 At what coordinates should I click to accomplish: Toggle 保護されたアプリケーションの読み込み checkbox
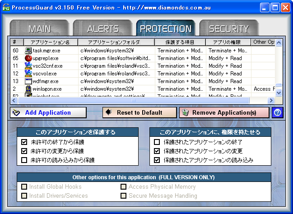tap(157, 160)
